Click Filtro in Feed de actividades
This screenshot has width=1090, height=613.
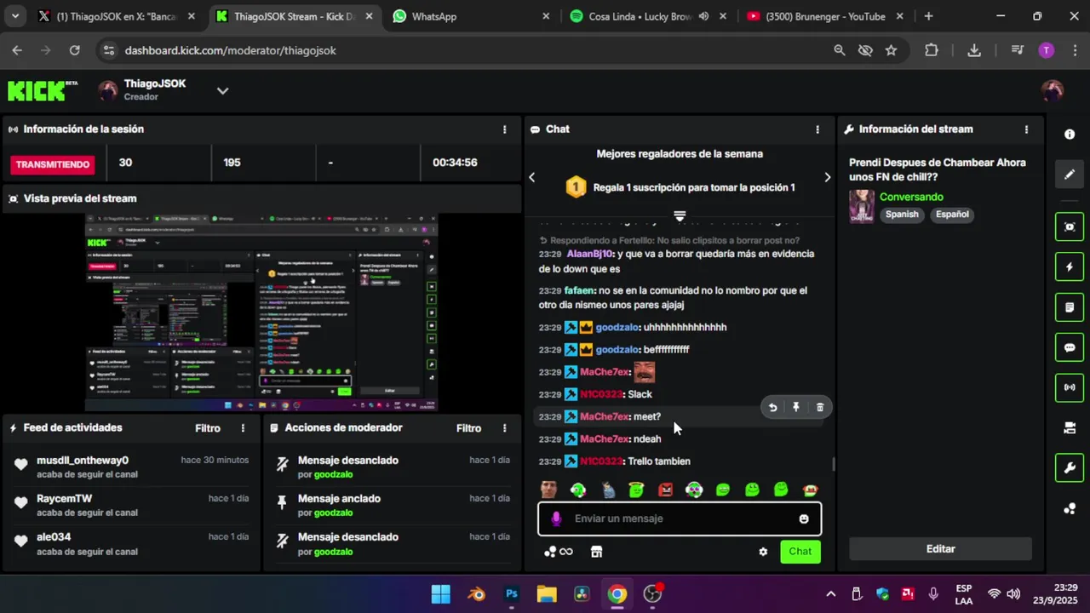[208, 428]
